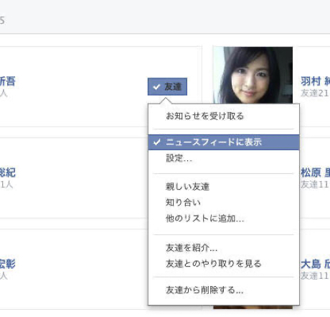The height and width of the screenshot is (317, 330).
Task: Click 友達21 count under 羽村
Action: pos(315,93)
